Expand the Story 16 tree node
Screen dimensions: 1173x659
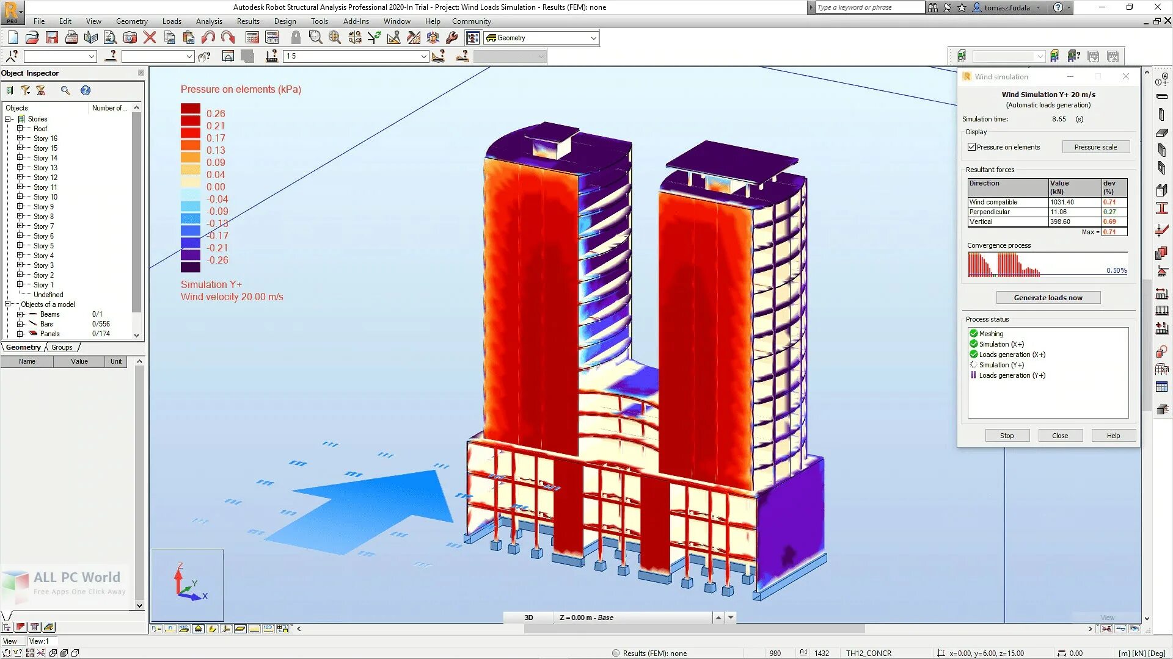pyautogui.click(x=20, y=139)
